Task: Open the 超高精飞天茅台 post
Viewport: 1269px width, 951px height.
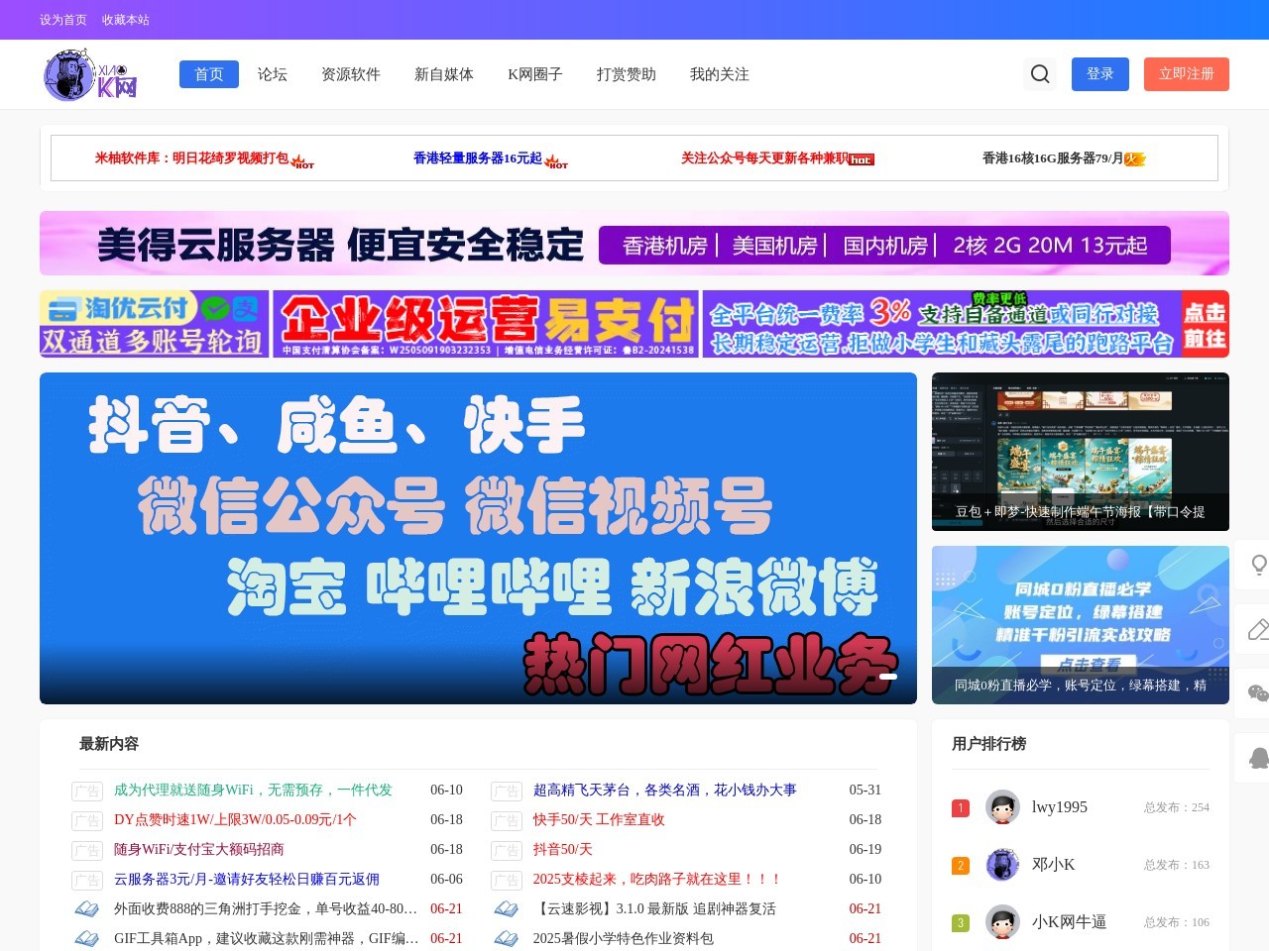Action: (665, 791)
